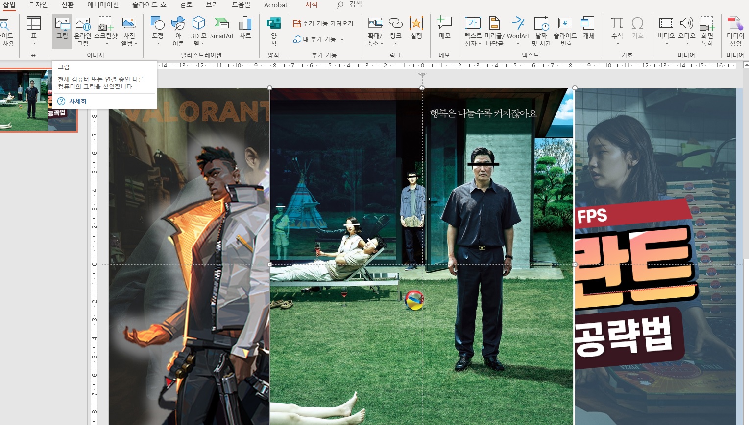This screenshot has width=749, height=425.
Task: Add a 메모 (comment)
Action: tap(444, 28)
